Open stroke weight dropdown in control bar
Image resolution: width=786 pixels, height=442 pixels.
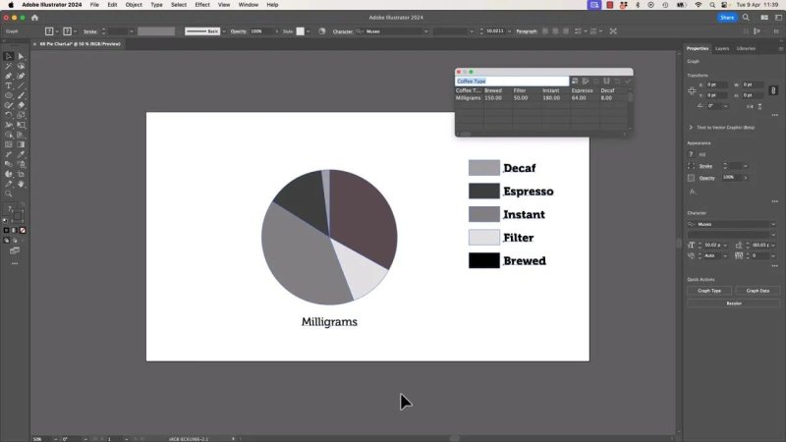(132, 31)
